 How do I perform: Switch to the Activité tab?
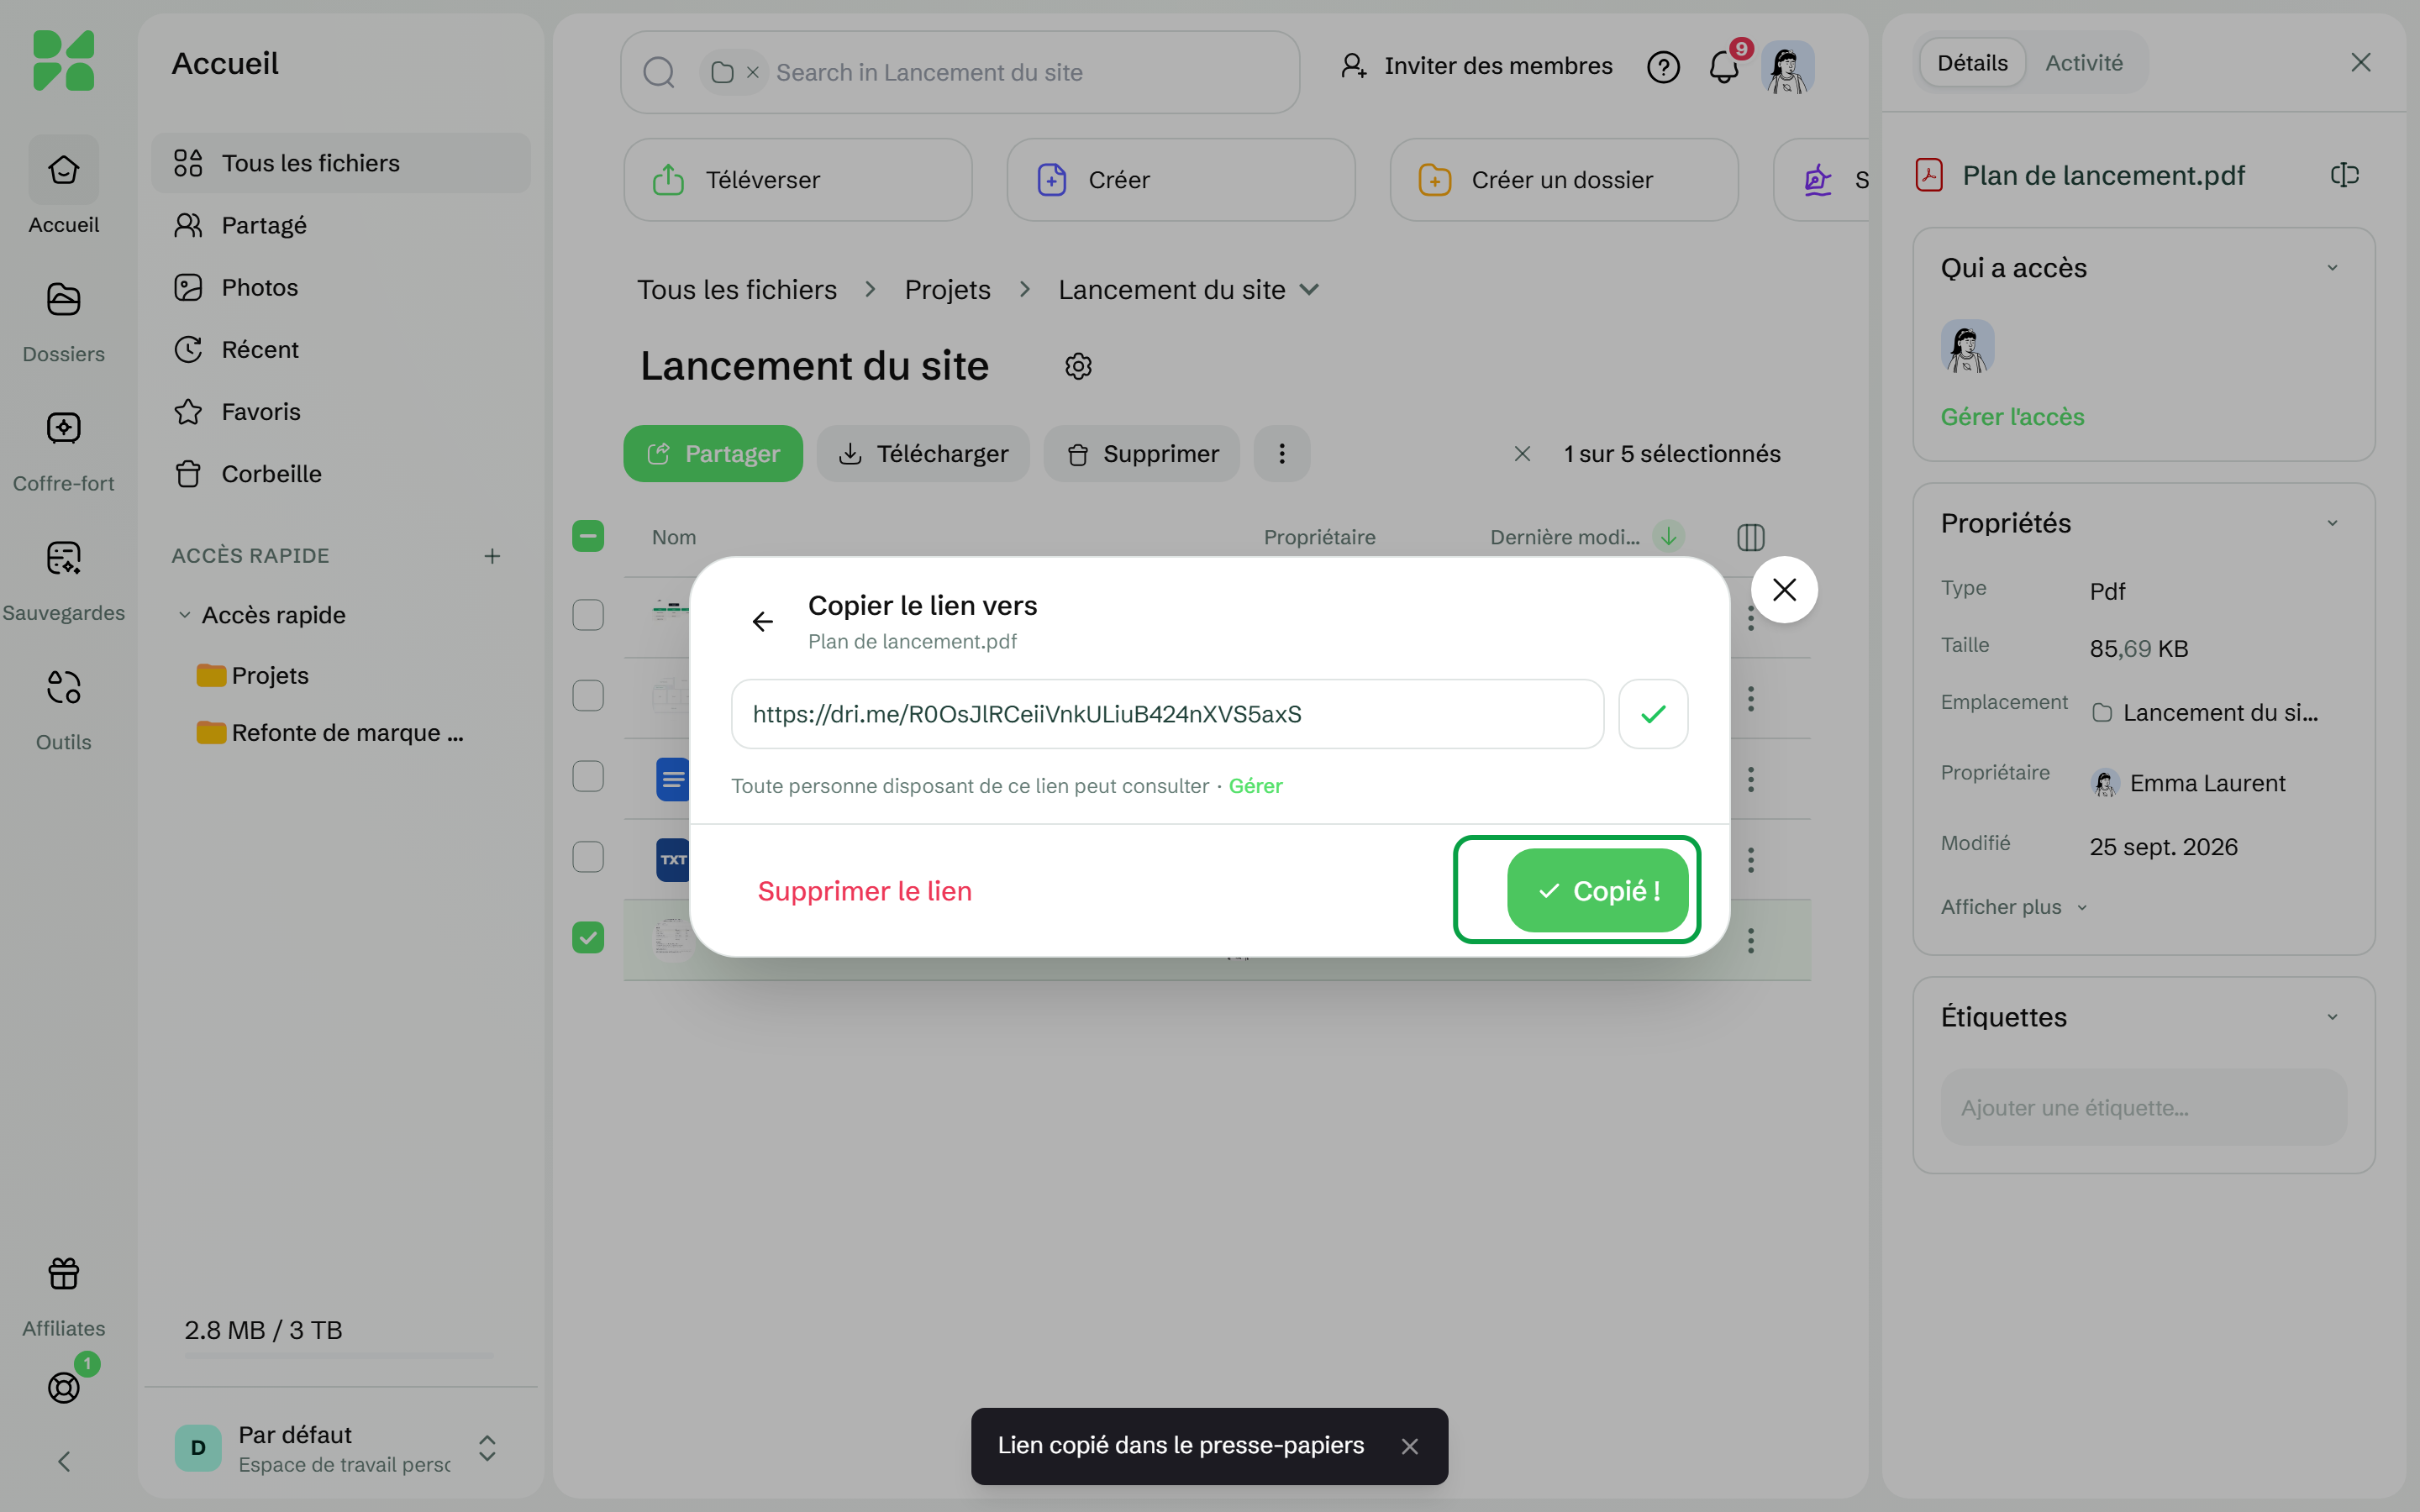(2083, 63)
